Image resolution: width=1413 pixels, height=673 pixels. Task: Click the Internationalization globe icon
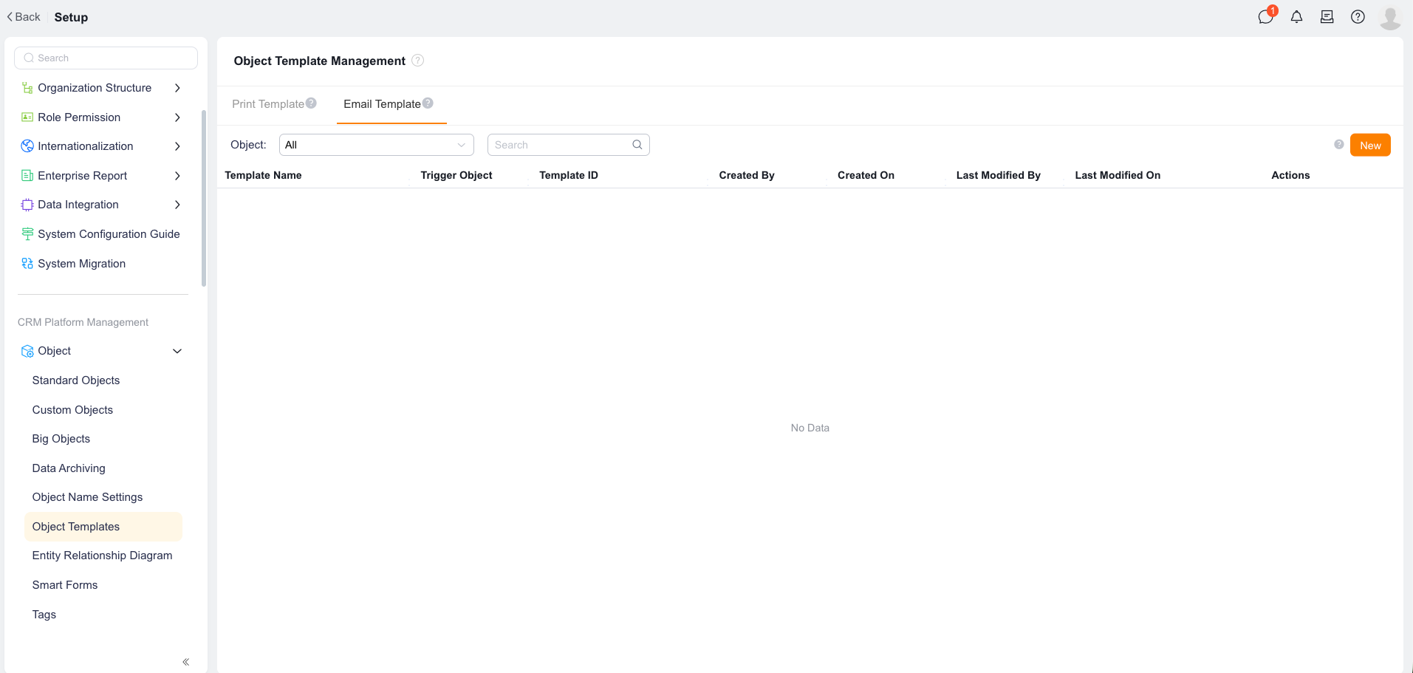coord(27,146)
